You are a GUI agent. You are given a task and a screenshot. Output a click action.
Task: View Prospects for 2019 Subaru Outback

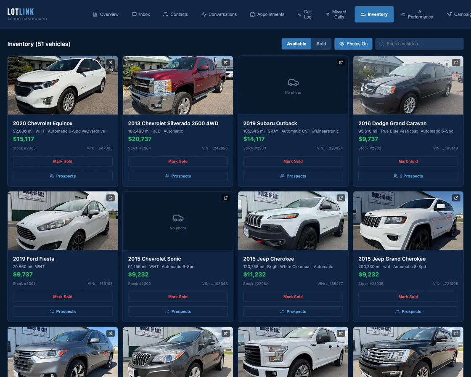[293, 176]
